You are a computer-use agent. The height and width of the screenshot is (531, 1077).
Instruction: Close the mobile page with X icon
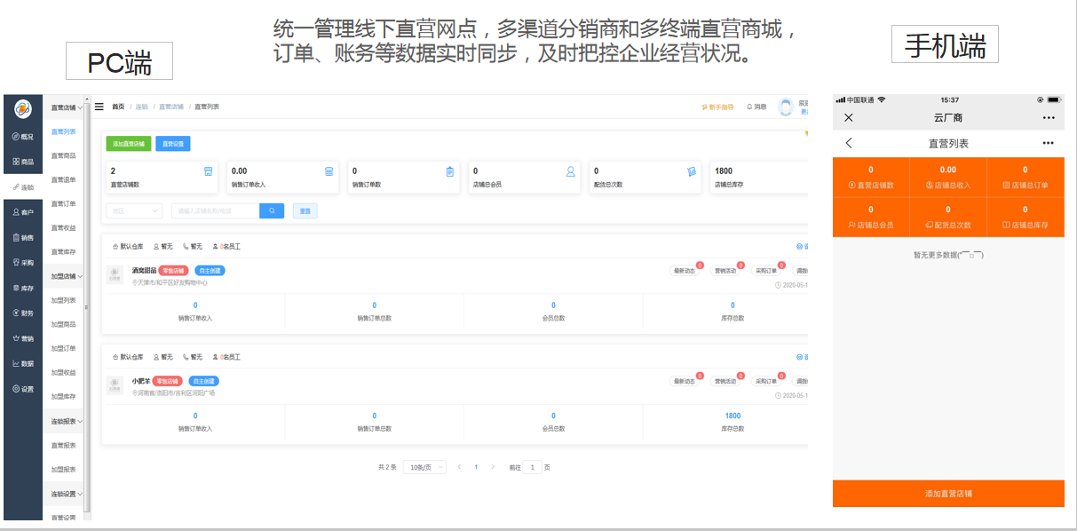click(849, 117)
